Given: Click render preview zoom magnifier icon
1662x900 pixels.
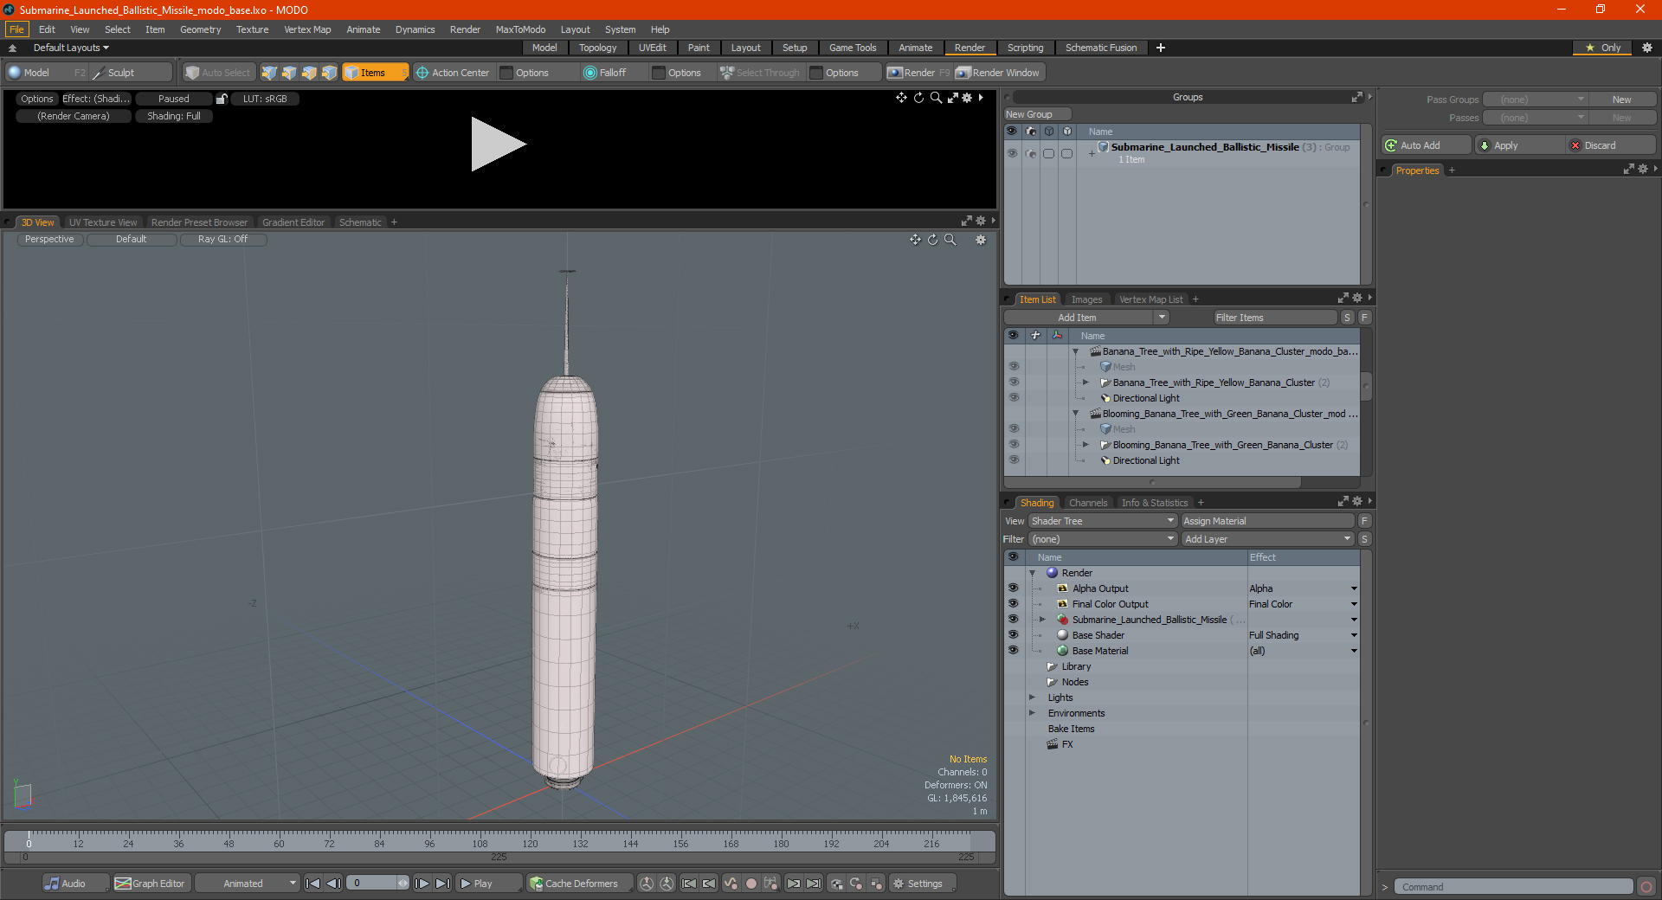Looking at the screenshot, I should click(x=936, y=98).
